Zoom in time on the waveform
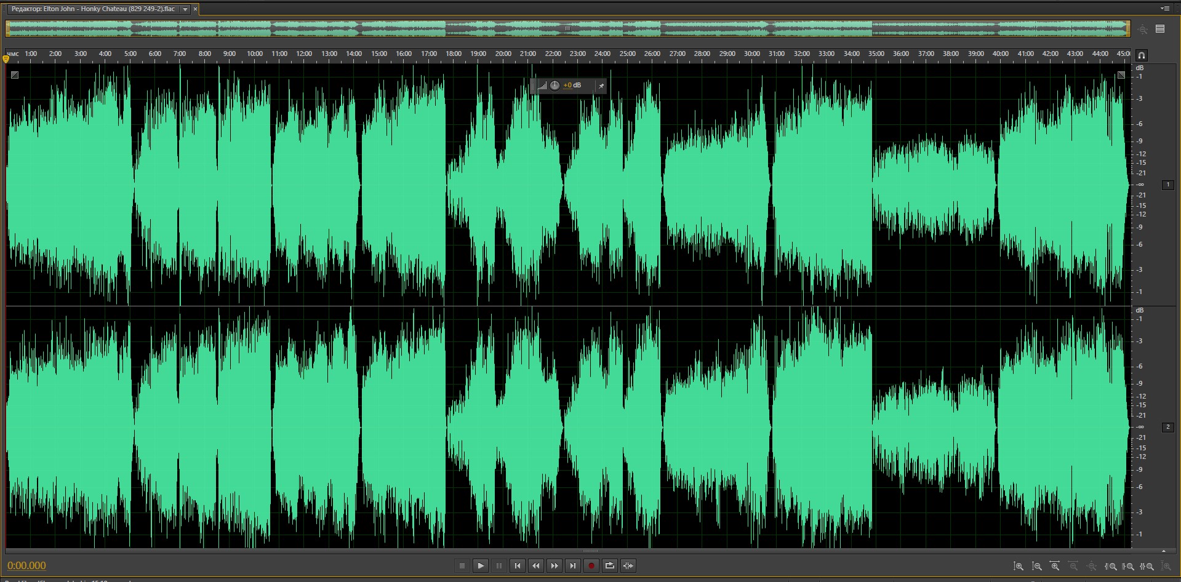 [1055, 566]
